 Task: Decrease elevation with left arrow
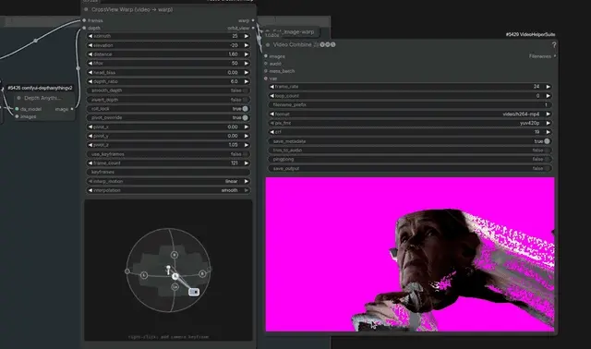point(90,45)
